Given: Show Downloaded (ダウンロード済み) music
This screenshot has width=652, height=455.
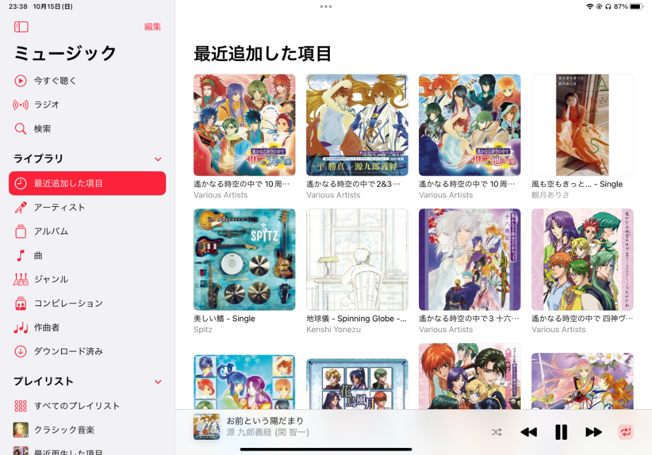Looking at the screenshot, I should pyautogui.click(x=87, y=351).
